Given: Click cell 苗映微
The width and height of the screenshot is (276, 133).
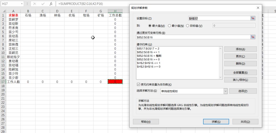Looking at the screenshot, I should click(13, 44).
